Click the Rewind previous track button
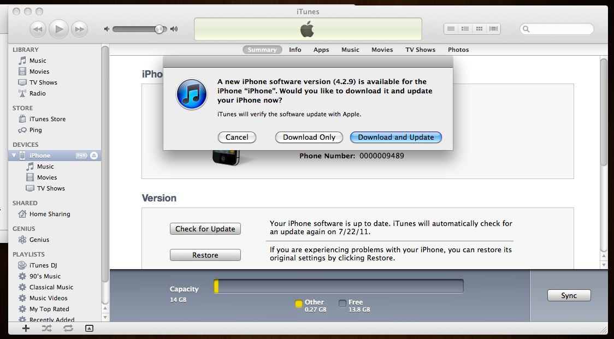This screenshot has height=339, width=614. pyautogui.click(x=38, y=29)
